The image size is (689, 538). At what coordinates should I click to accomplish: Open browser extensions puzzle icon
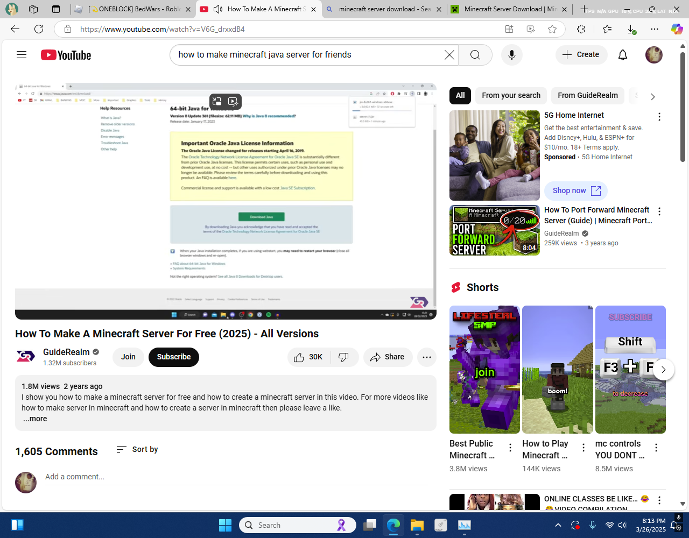(581, 29)
